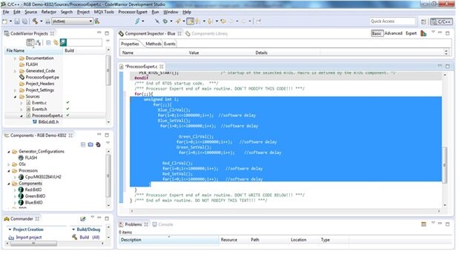Click the last edit location toolbar icon
The width and height of the screenshot is (459, 268).
[x=223, y=21]
